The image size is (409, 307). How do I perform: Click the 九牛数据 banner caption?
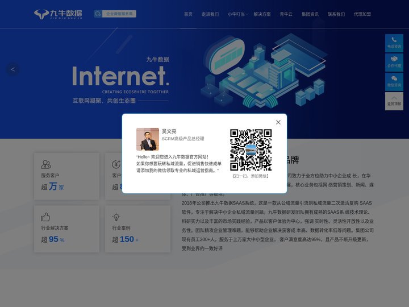tap(157, 60)
